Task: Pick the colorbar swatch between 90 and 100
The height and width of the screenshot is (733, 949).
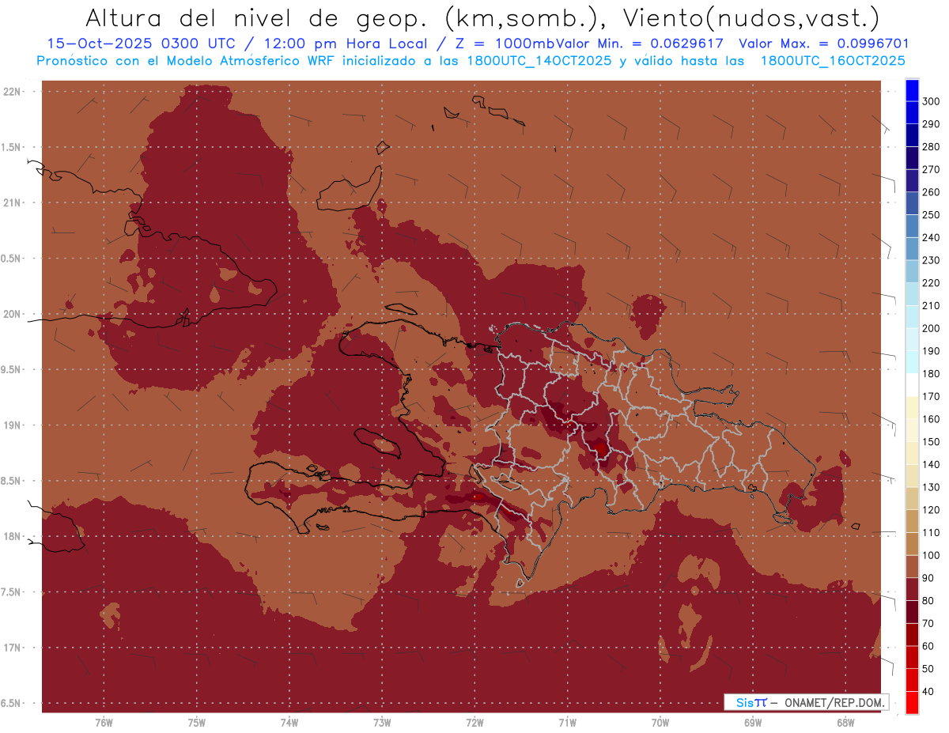Action: (911, 567)
